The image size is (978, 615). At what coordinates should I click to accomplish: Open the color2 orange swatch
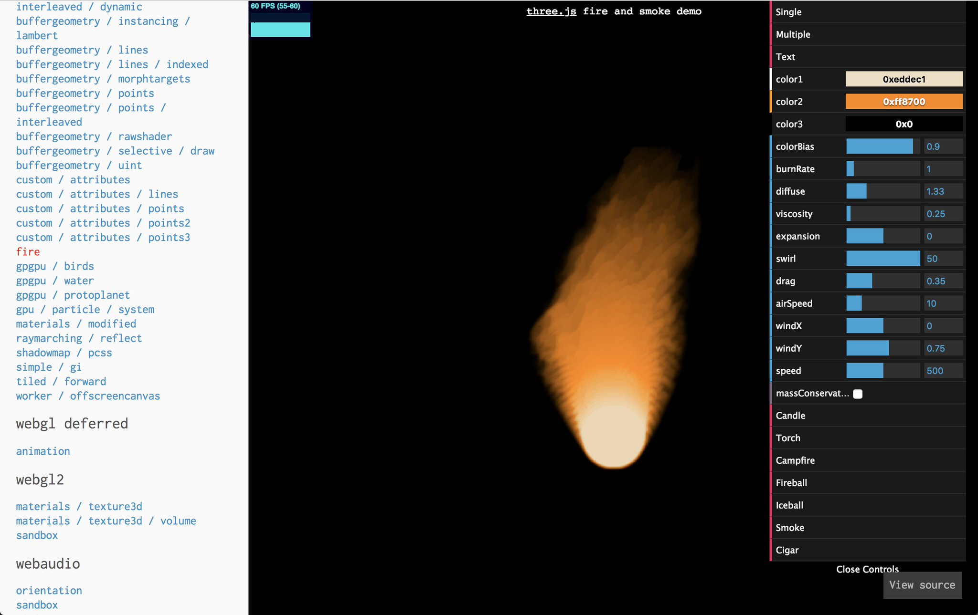click(x=904, y=102)
